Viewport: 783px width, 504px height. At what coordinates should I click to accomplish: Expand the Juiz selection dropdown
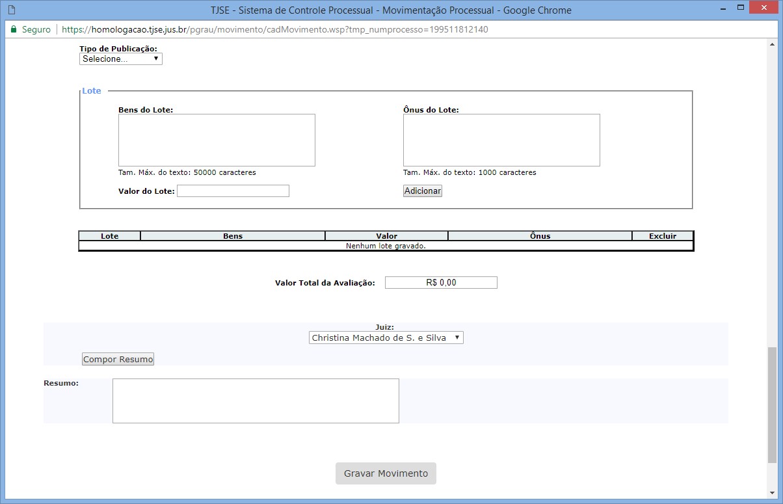386,338
